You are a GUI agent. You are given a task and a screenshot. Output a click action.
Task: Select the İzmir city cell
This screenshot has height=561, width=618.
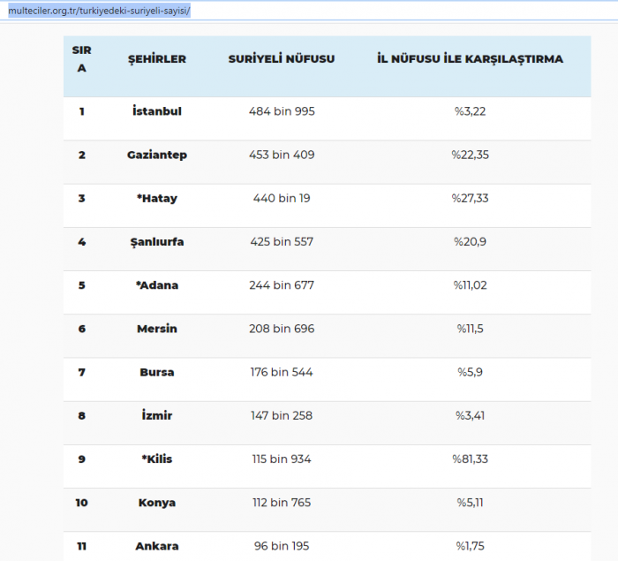[x=157, y=415]
